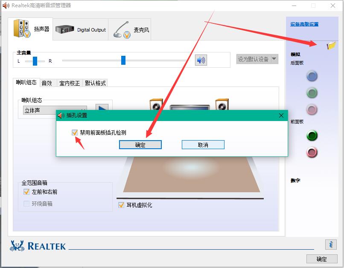Mute the speakers with the volume icon
The image size is (344, 268).
200,60
